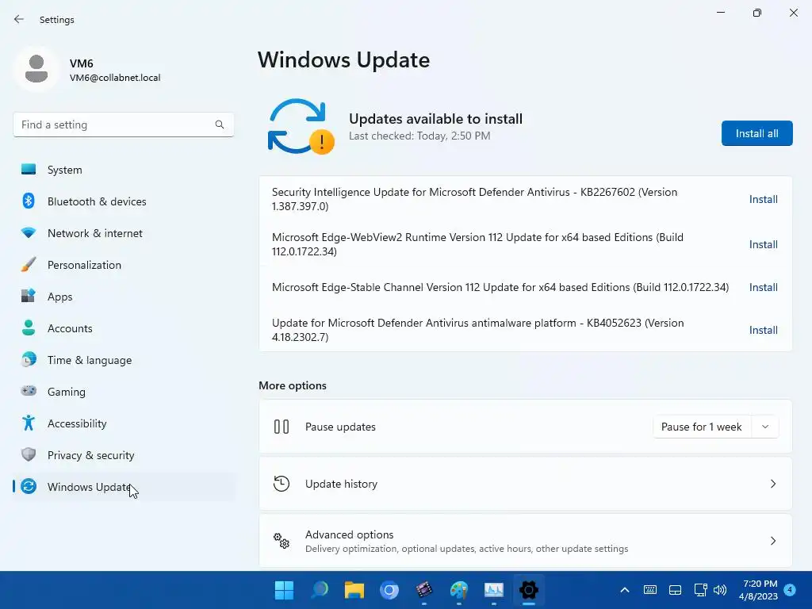812x609 pixels.
Task: Install Edge-WebView2 Runtime update
Action: click(x=764, y=244)
